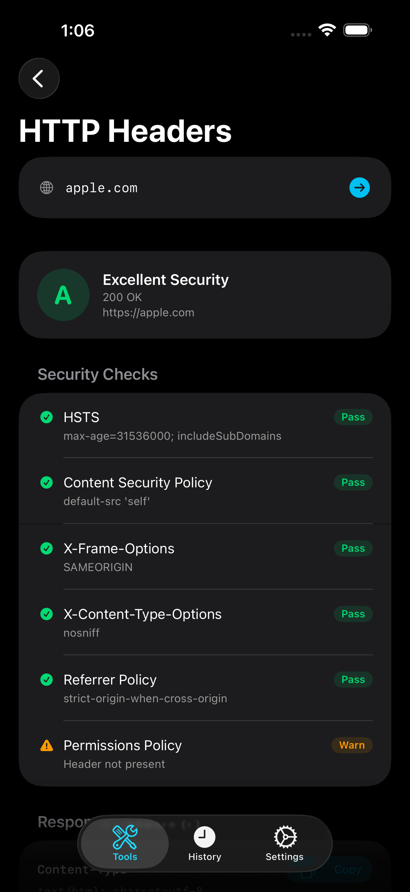
Task: Tap the Warn badge on Permissions Policy
Action: [352, 745]
